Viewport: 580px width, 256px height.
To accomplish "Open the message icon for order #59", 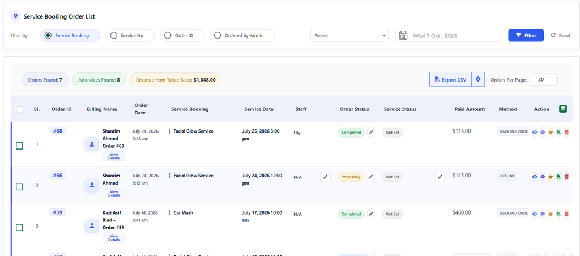I will click(x=543, y=214).
